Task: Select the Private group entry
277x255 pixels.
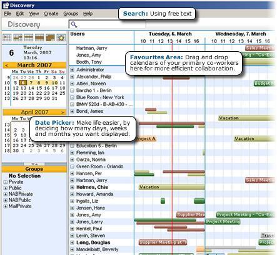Action: (16, 182)
